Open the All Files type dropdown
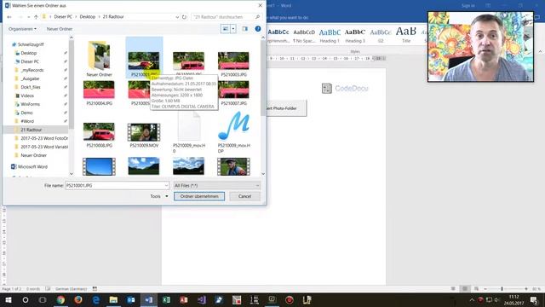Image resolution: width=545 pixels, height=307 pixels. [x=216, y=186]
